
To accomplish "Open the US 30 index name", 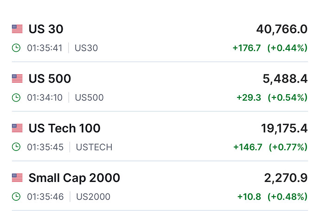I will (46, 29).
